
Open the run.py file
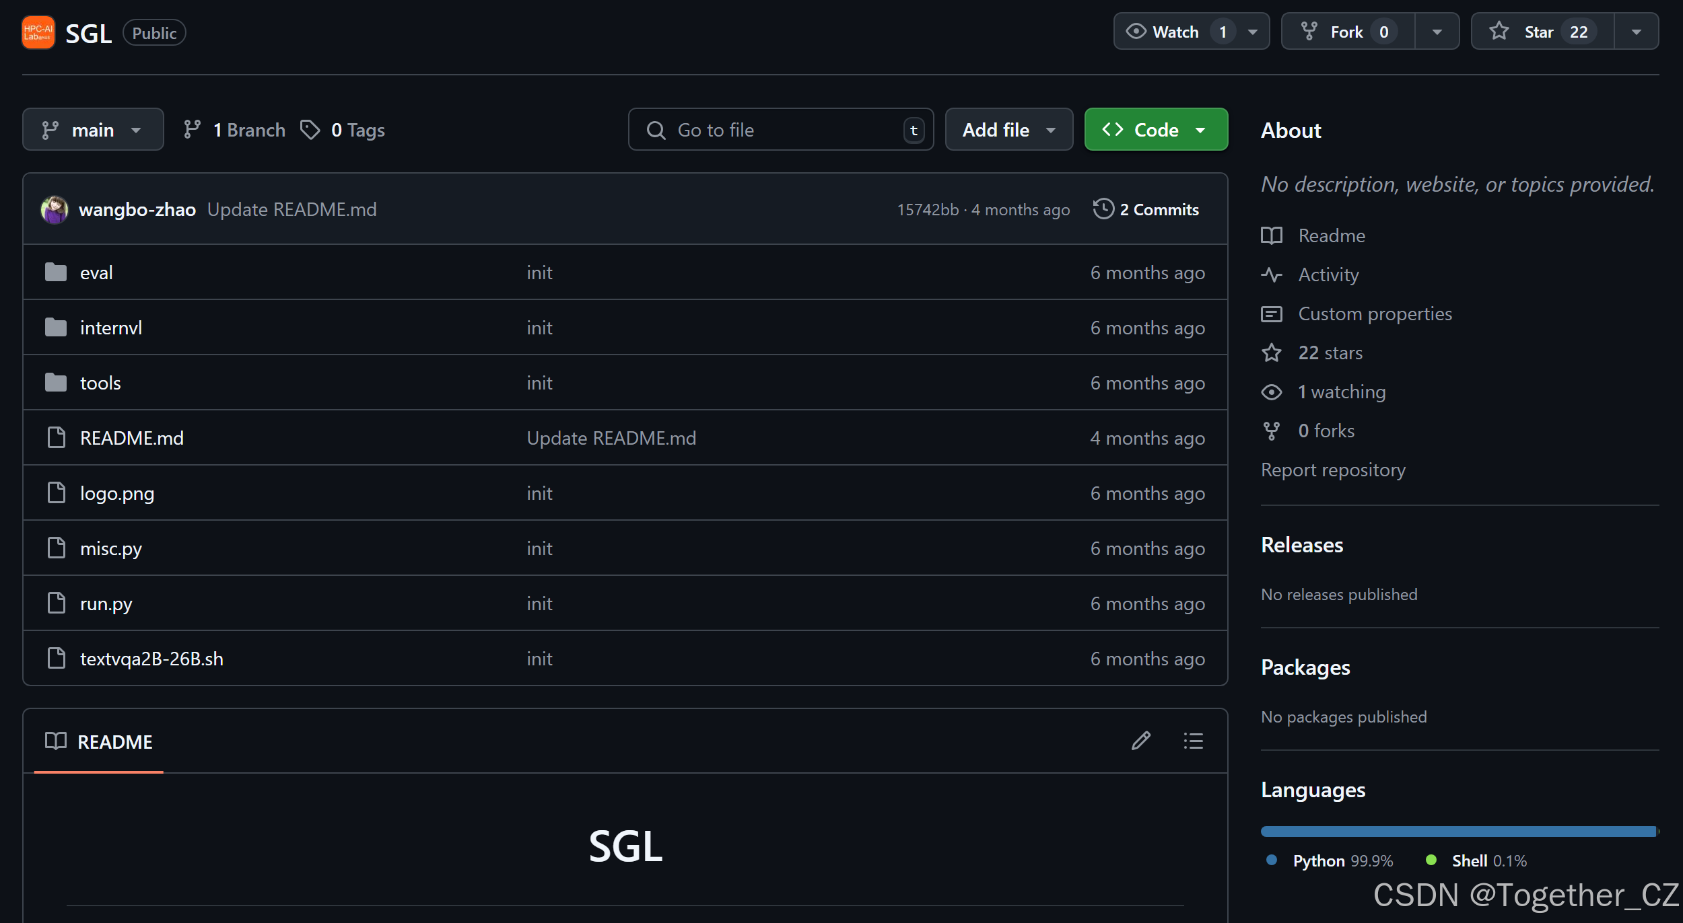click(x=106, y=603)
